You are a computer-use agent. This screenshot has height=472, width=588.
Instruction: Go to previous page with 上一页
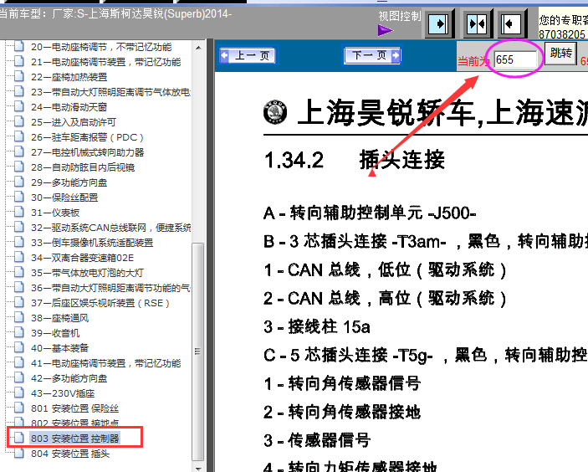click(248, 56)
